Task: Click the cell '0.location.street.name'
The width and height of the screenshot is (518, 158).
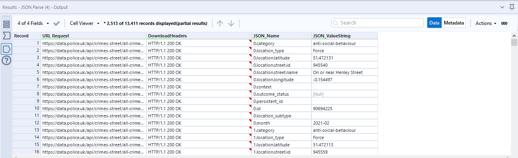Action: pyautogui.click(x=282, y=72)
